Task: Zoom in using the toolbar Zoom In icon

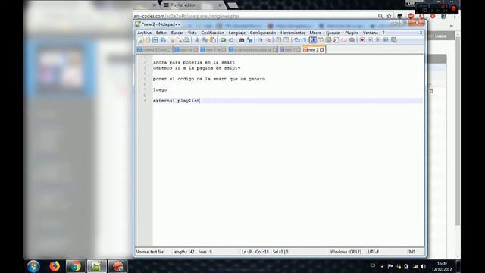Action: click(261, 40)
